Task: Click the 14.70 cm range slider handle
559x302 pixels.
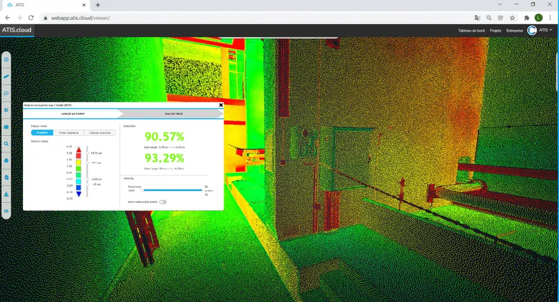Action: (88, 153)
